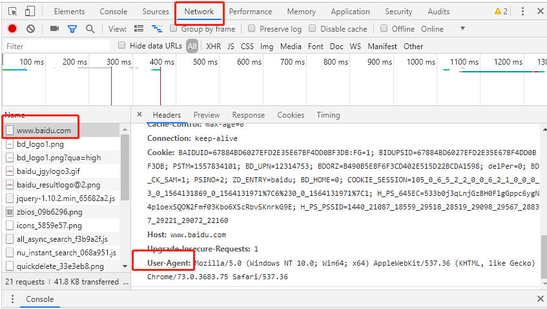547x309 pixels.
Task: Filter requests by CSS
Action: 247,46
